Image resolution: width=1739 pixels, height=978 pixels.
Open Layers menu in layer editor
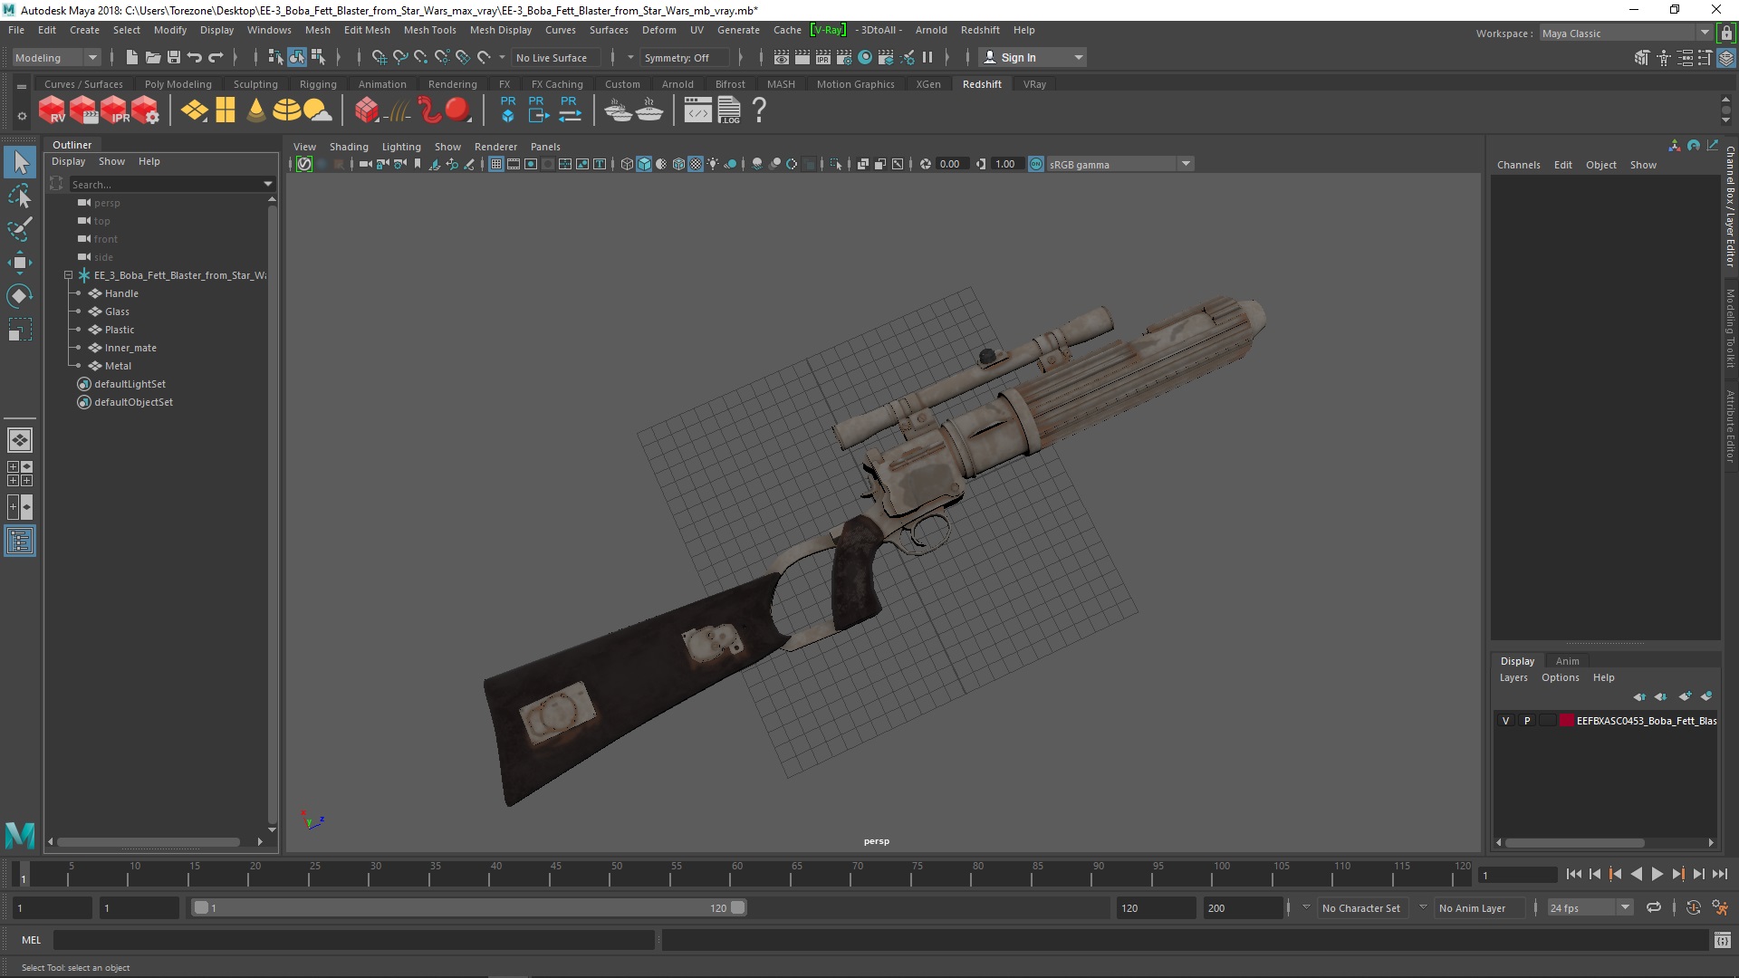(1513, 677)
